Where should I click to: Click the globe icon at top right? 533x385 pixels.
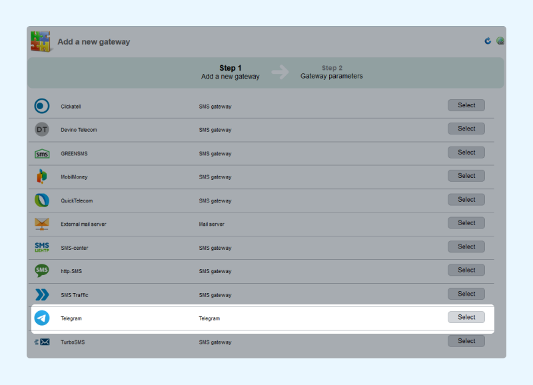pyautogui.click(x=500, y=41)
